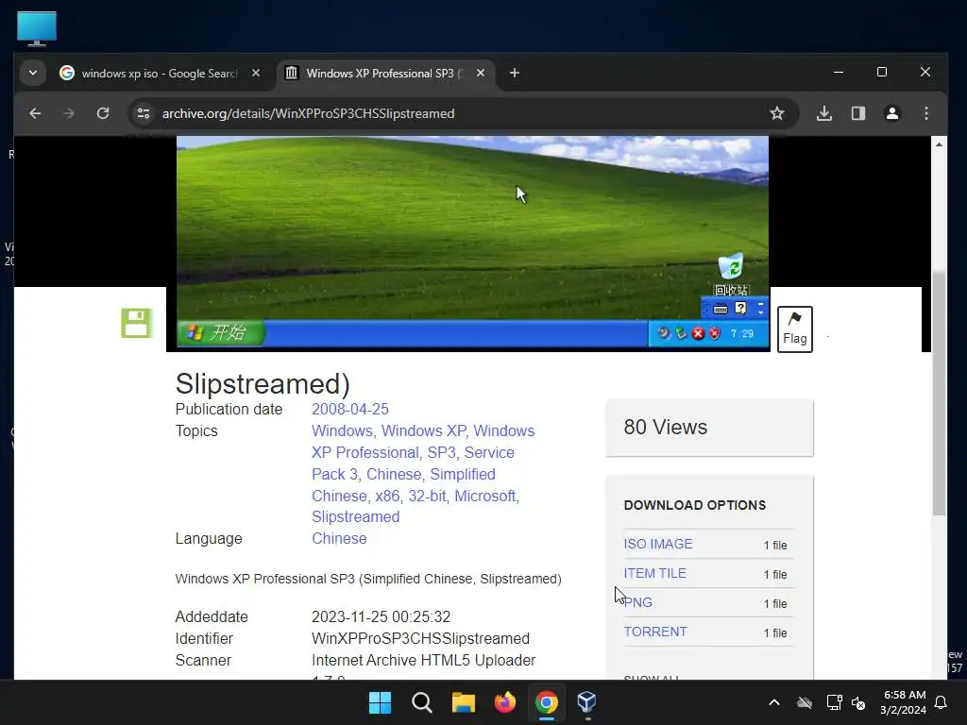Launch Firefox from the taskbar
Viewport: 967px width, 725px height.
pos(505,702)
